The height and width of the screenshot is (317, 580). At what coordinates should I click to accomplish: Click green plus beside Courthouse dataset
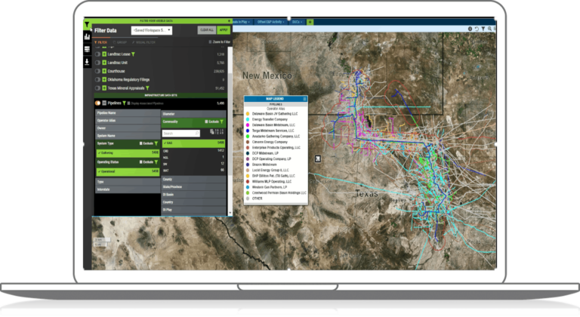(104, 71)
